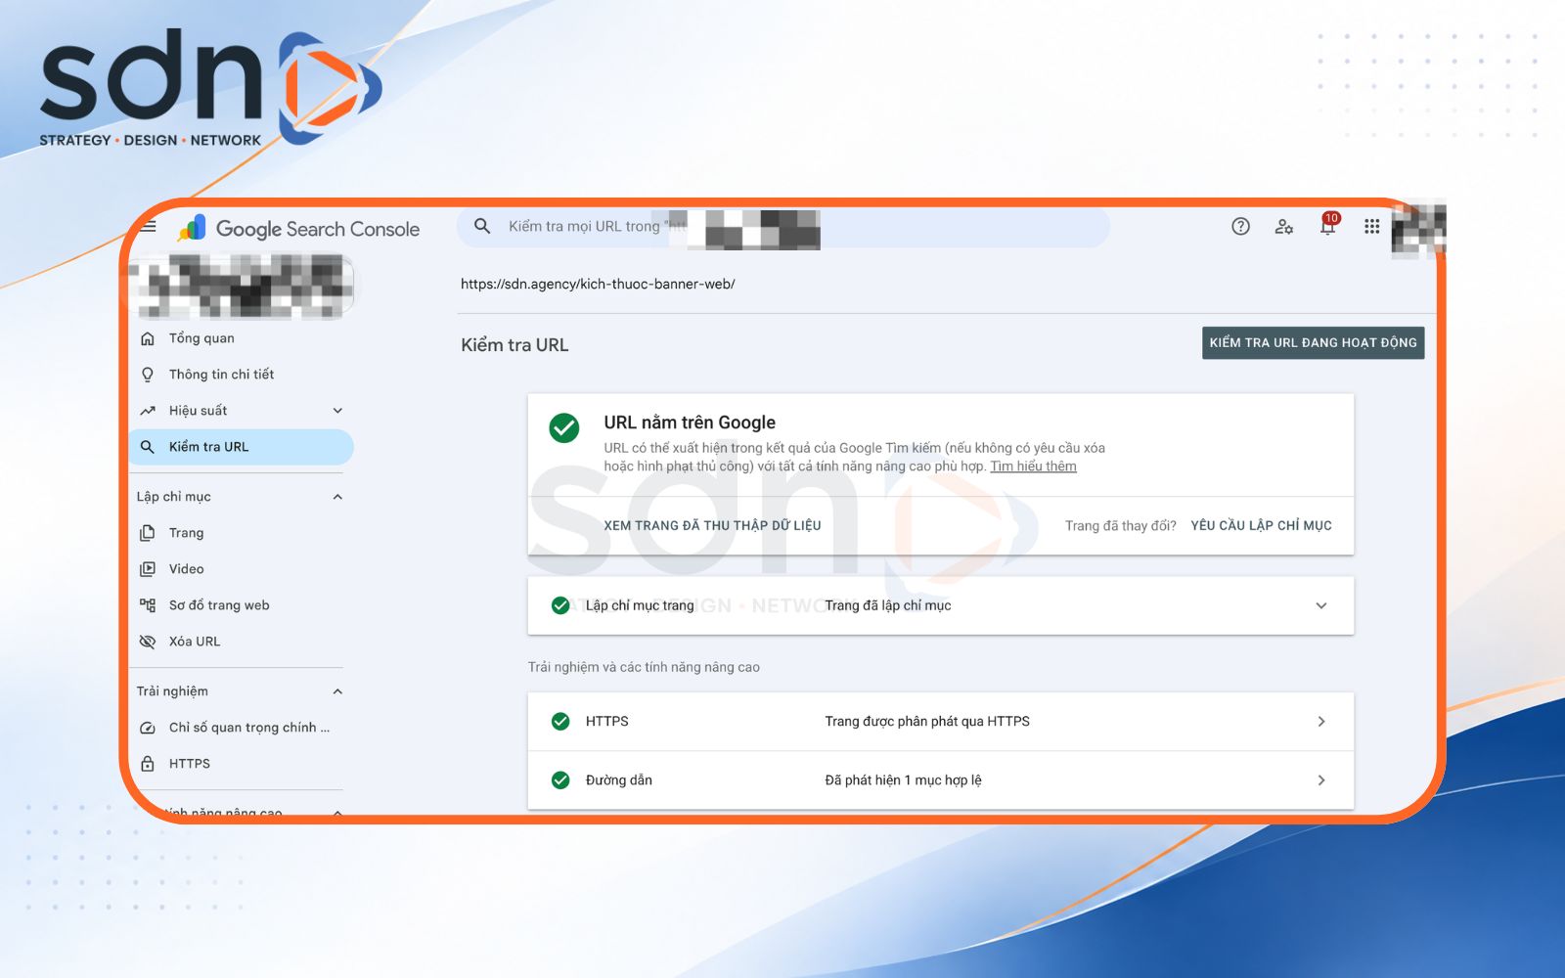This screenshot has width=1565, height=978.
Task: Click the pages icon beside Trang
Action: click(x=148, y=533)
